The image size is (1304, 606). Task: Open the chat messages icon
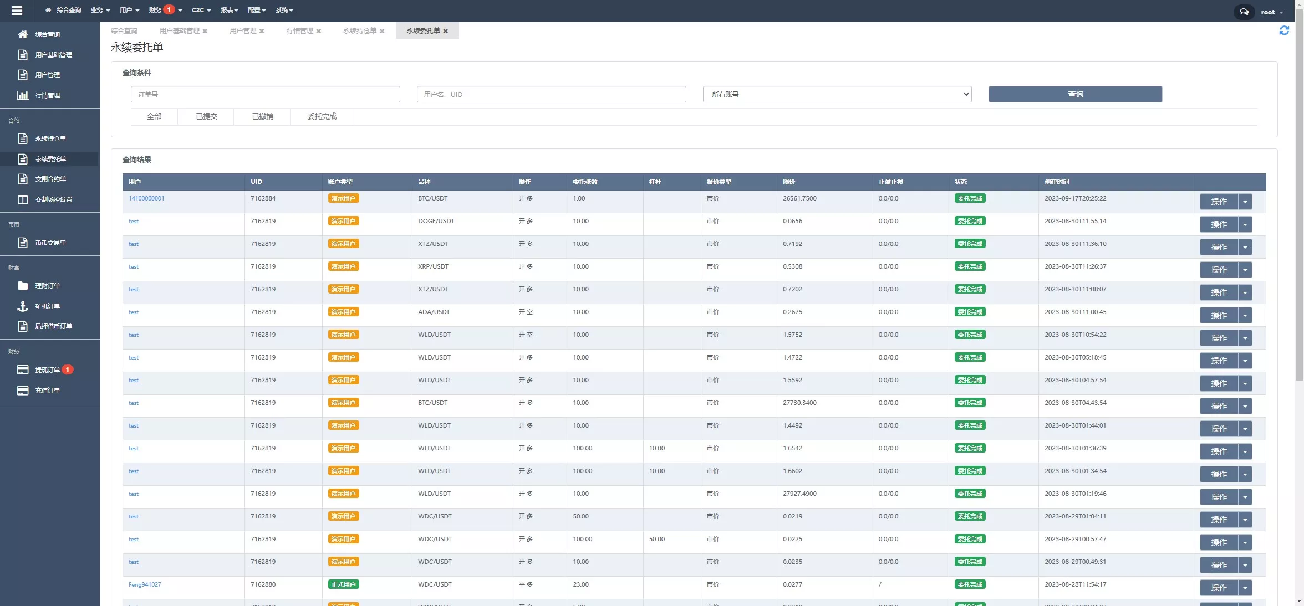[1244, 12]
